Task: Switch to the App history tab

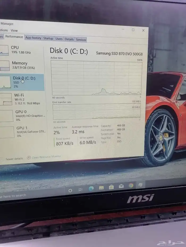Action: tap(33, 38)
